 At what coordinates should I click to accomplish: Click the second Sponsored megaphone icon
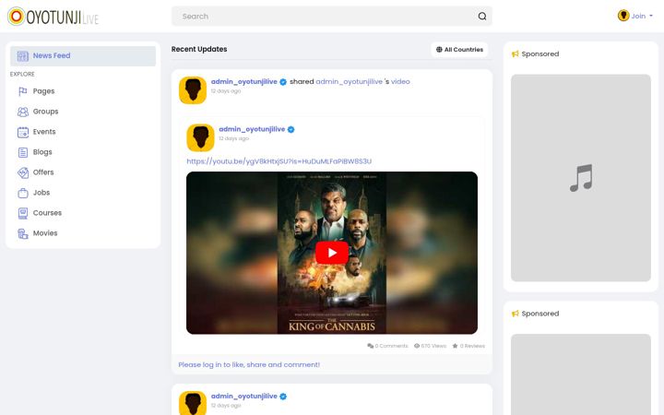[x=515, y=314]
